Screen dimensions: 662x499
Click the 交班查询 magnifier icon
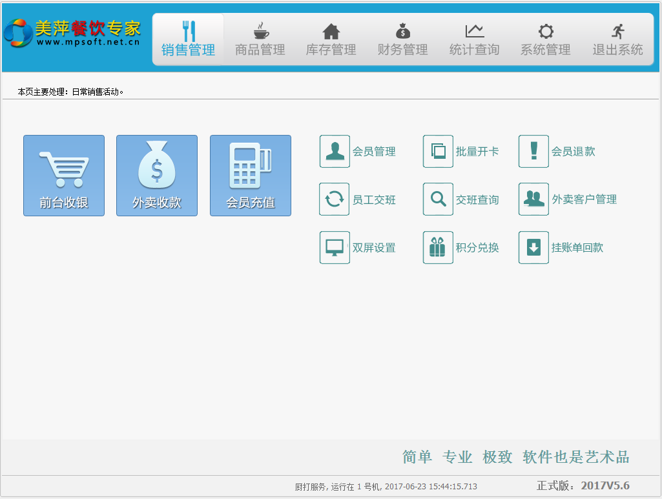pos(438,199)
